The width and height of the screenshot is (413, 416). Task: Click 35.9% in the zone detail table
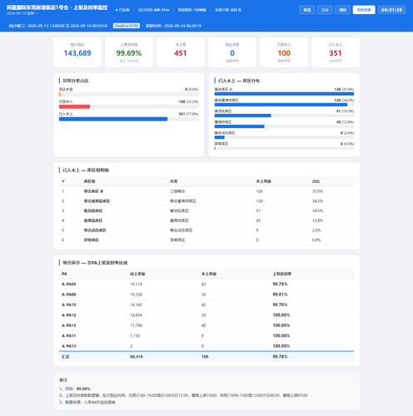[317, 191]
